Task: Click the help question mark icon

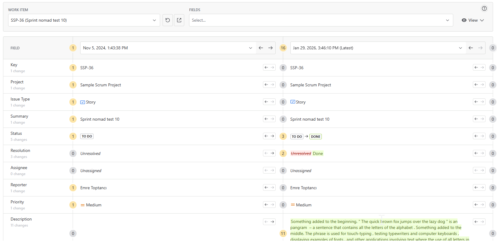Action: click(484, 8)
